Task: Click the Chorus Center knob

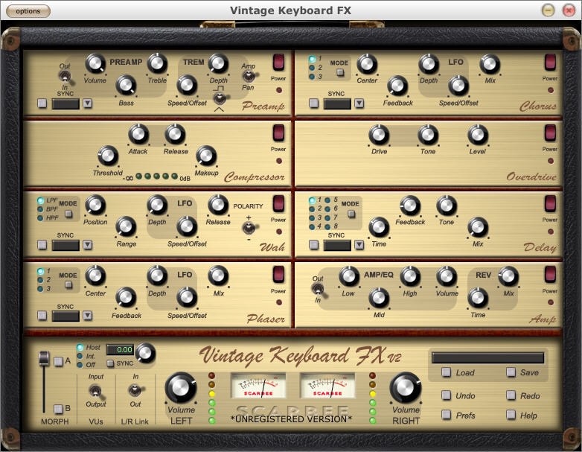Action: 367,63
